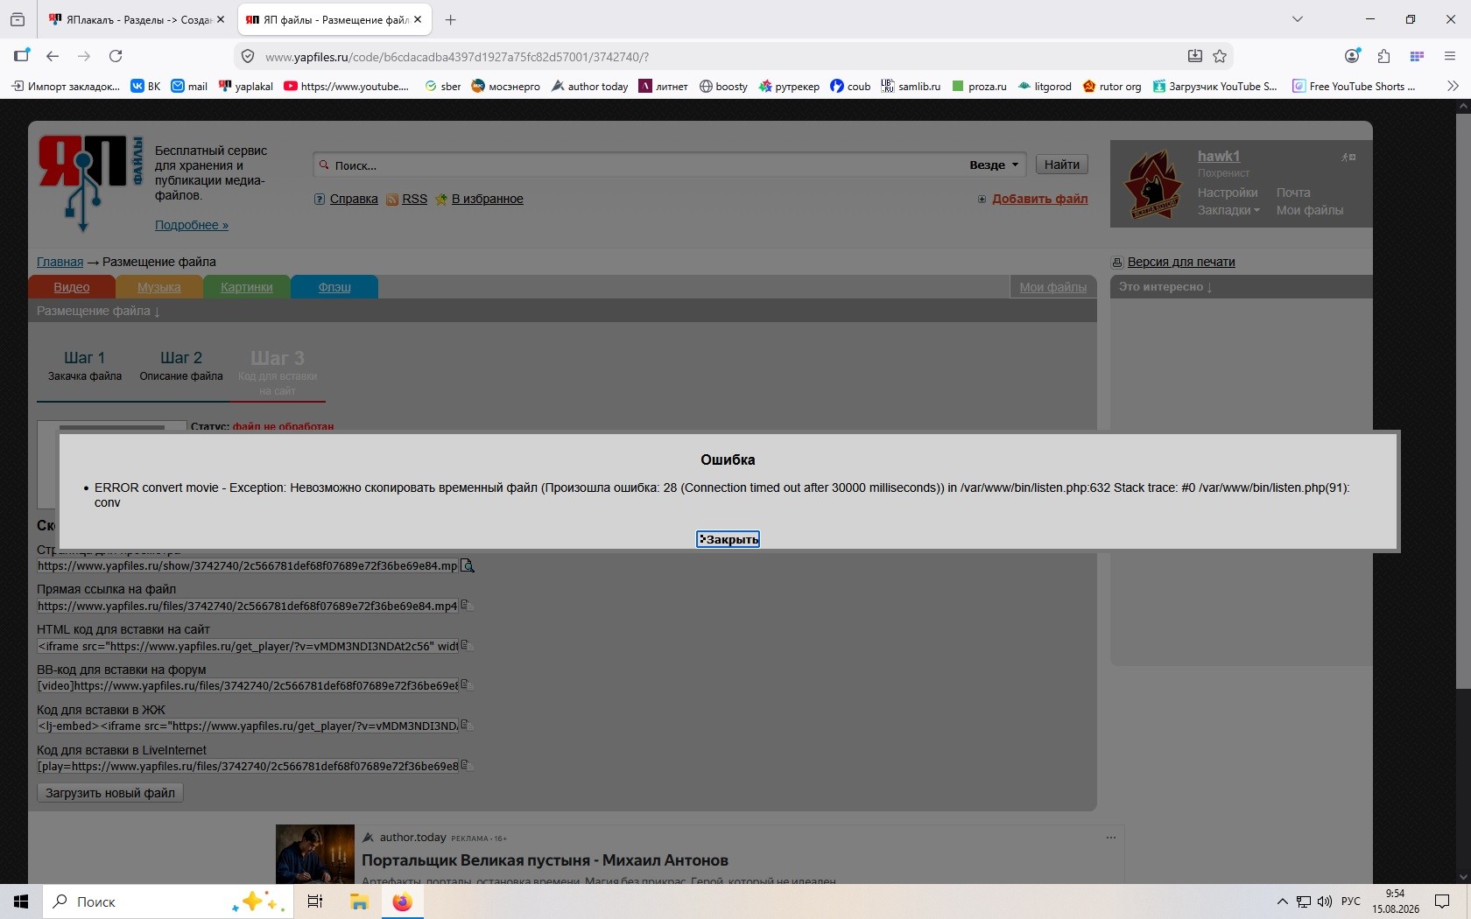Image resolution: width=1471 pixels, height=919 pixels.
Task: Copy the BB-код forum code
Action: [467, 685]
